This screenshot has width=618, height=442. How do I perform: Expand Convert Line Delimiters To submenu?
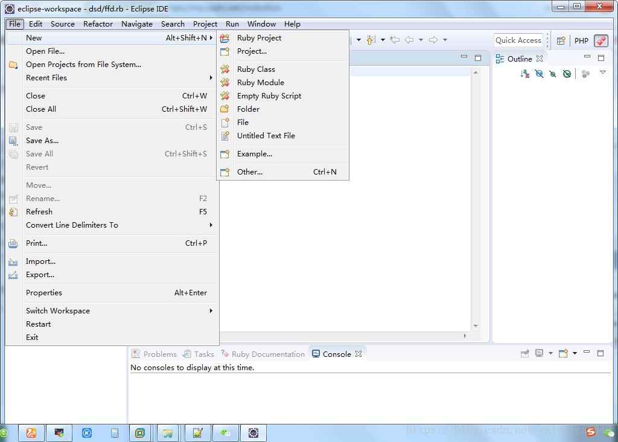[x=113, y=225]
